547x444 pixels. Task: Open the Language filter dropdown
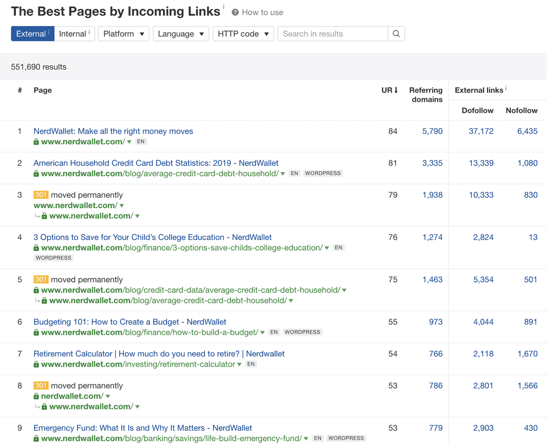click(x=181, y=34)
